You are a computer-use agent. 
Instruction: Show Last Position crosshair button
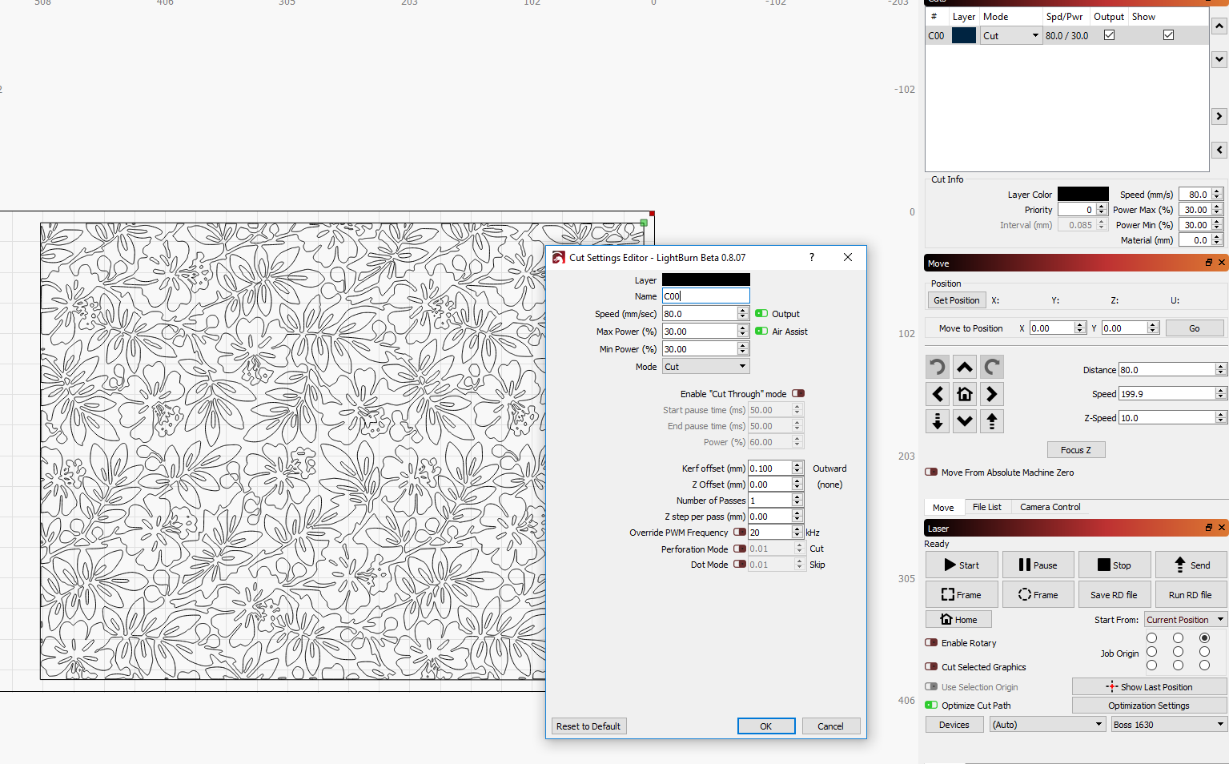click(x=1150, y=686)
